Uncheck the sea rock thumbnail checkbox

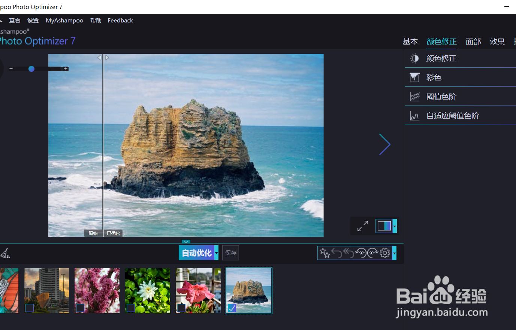tap(232, 308)
